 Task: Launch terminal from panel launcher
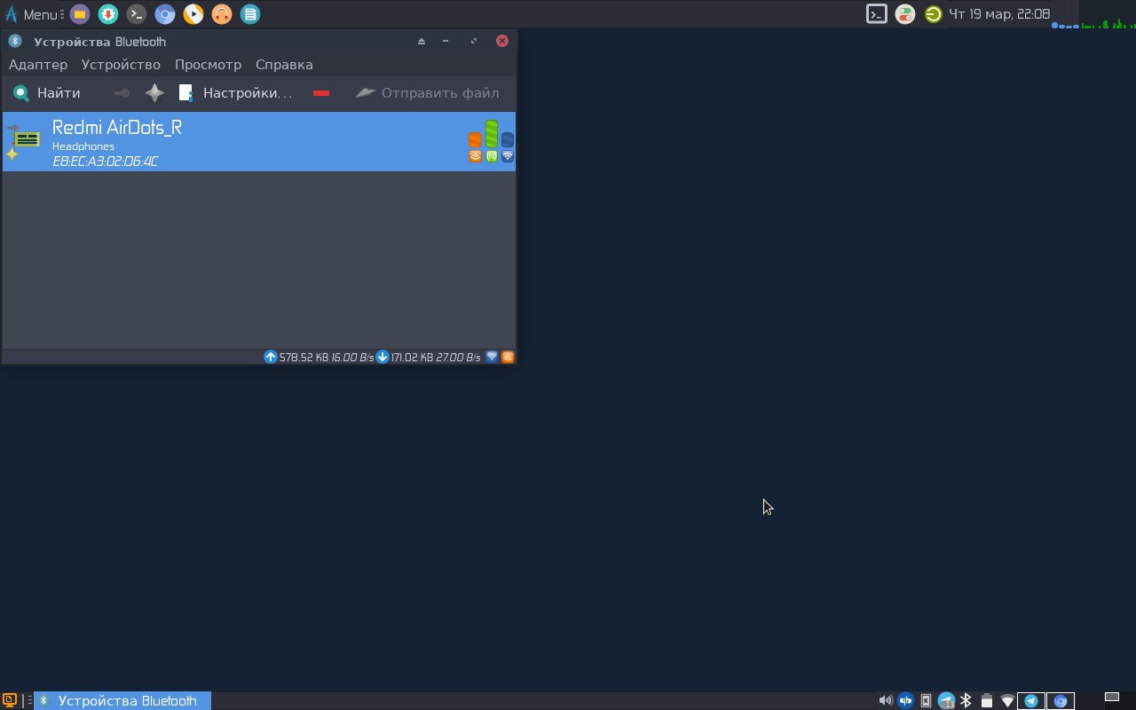click(136, 14)
